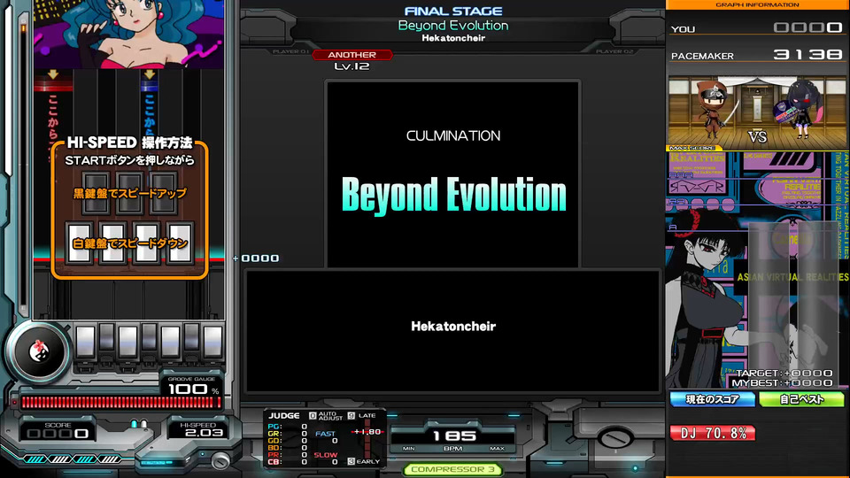Click the small Beyond Evolution title in header
The height and width of the screenshot is (478, 850).
coord(453,26)
